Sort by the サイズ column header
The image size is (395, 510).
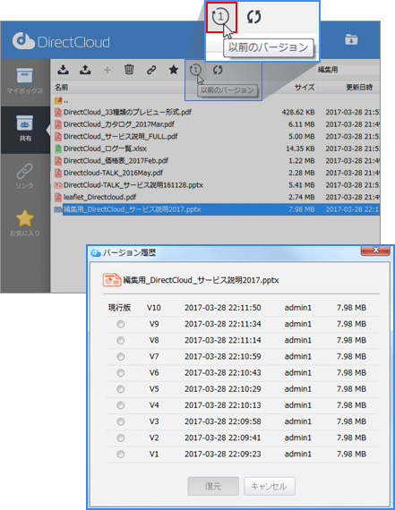coord(305,87)
